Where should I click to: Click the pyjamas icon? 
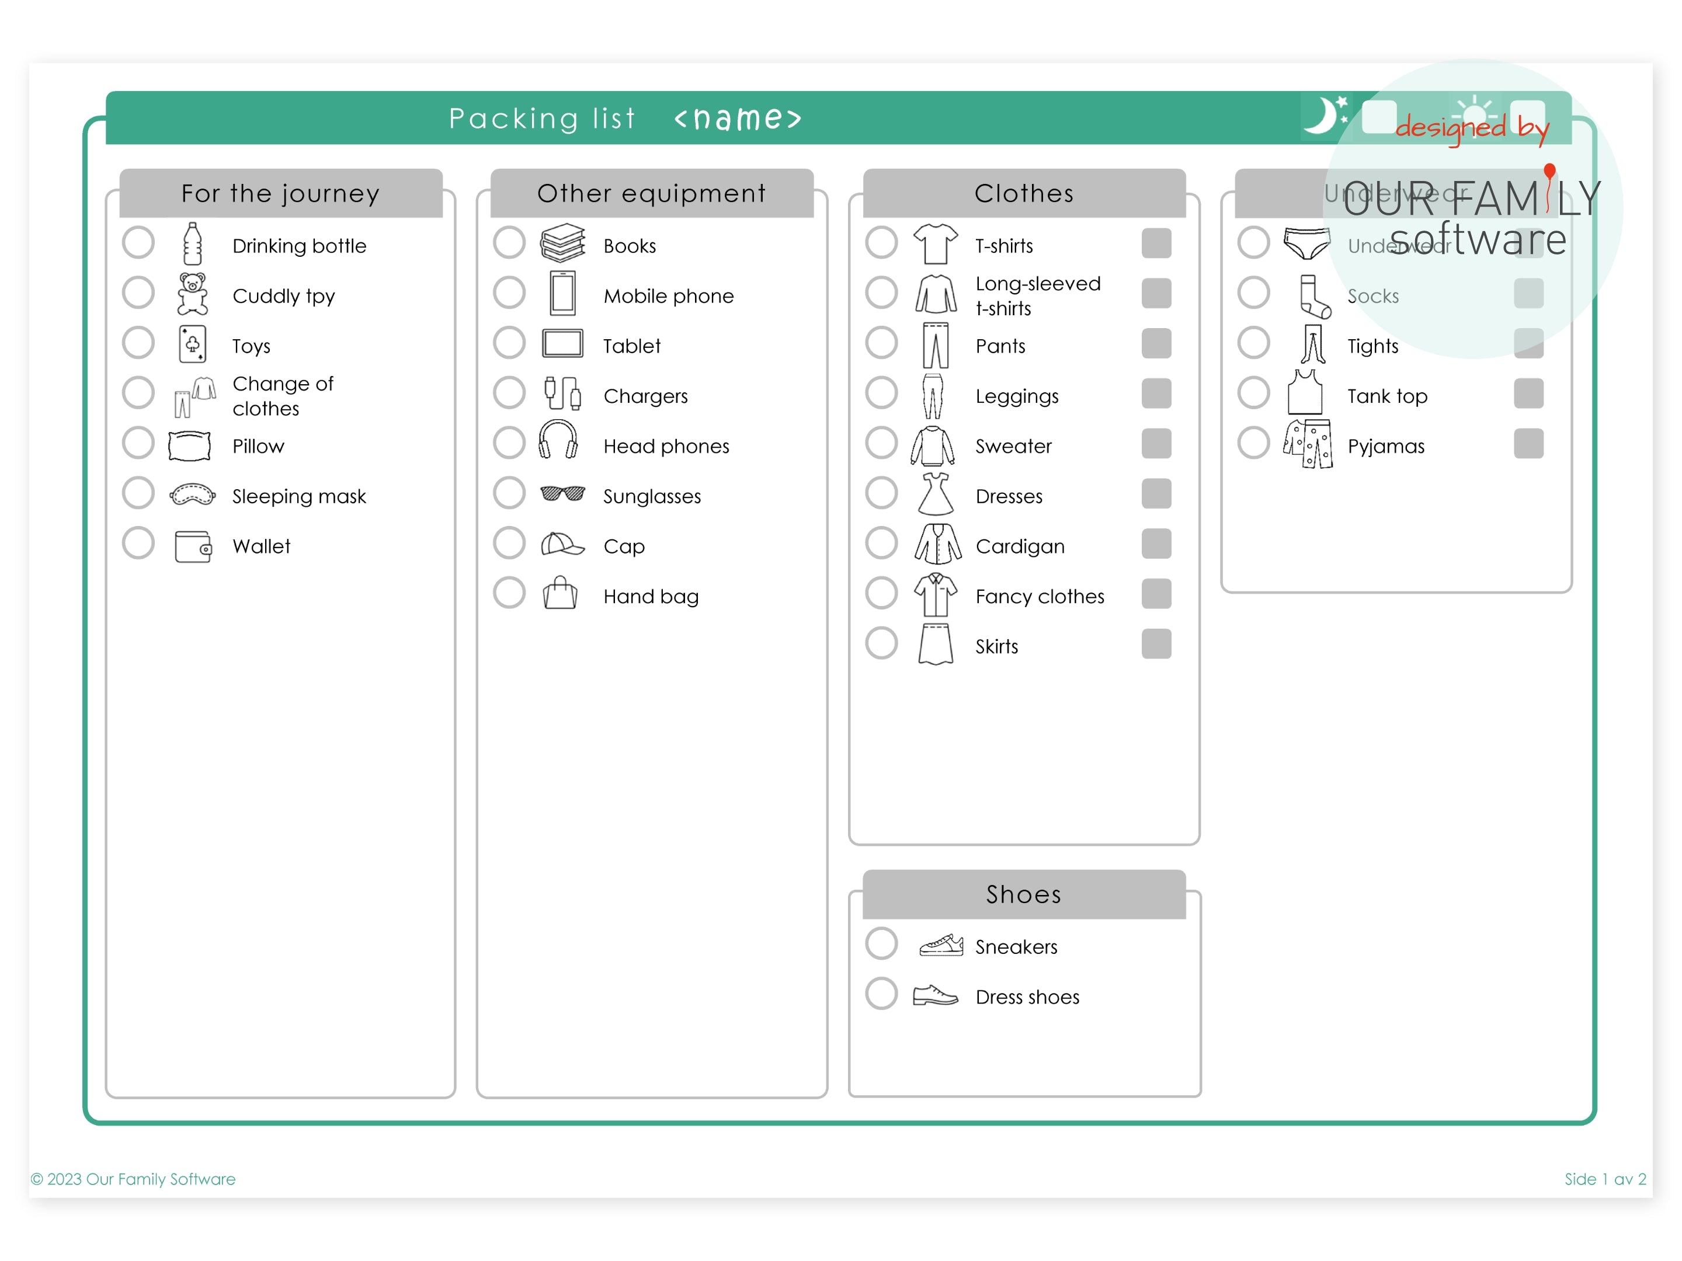(x=1308, y=444)
